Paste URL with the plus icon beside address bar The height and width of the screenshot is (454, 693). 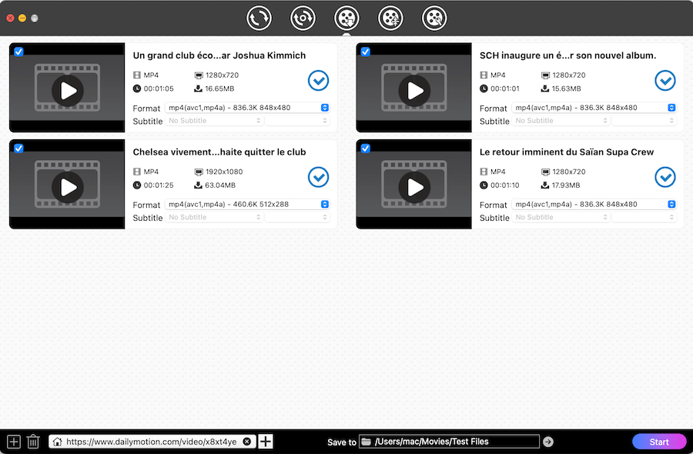265,441
